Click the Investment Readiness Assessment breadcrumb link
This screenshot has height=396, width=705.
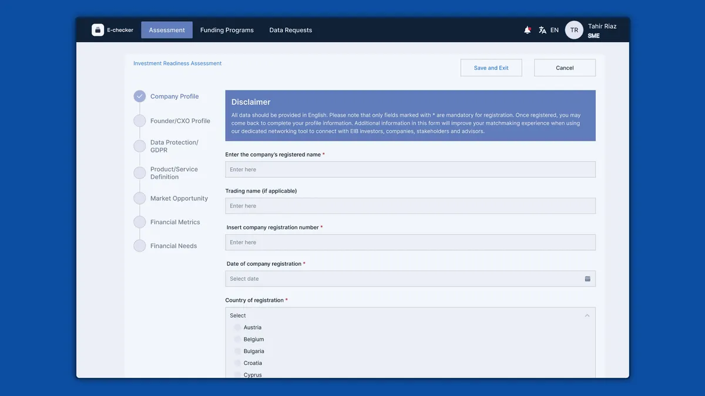[x=177, y=63]
